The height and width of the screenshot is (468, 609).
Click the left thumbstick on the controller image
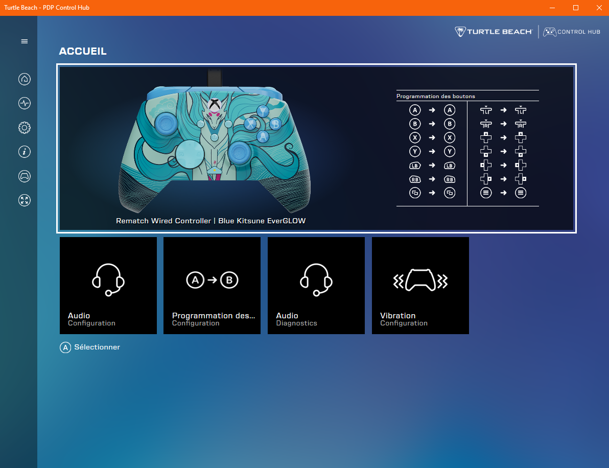tap(166, 123)
